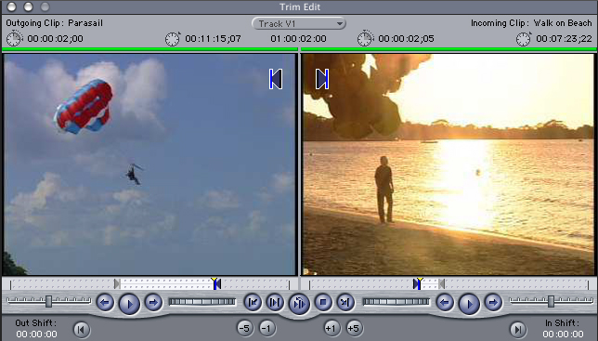Image resolution: width=598 pixels, height=341 pixels.
Task: Click the outgoing clip scrubber playhead
Action: pyautogui.click(x=214, y=283)
